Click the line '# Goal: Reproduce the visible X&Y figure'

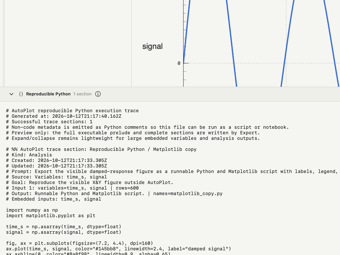tap(90, 182)
